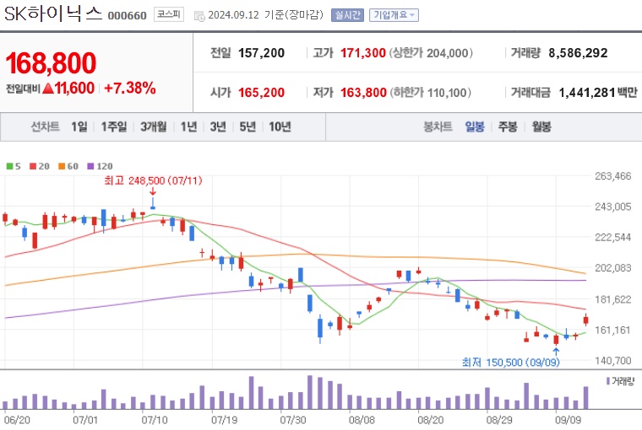This screenshot has width=642, height=430.
Task: Click the 하한가 110,100 lower limit text
Action: tap(430, 93)
